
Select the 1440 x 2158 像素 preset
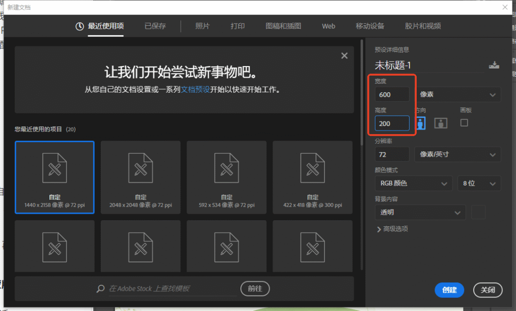pyautogui.click(x=54, y=177)
